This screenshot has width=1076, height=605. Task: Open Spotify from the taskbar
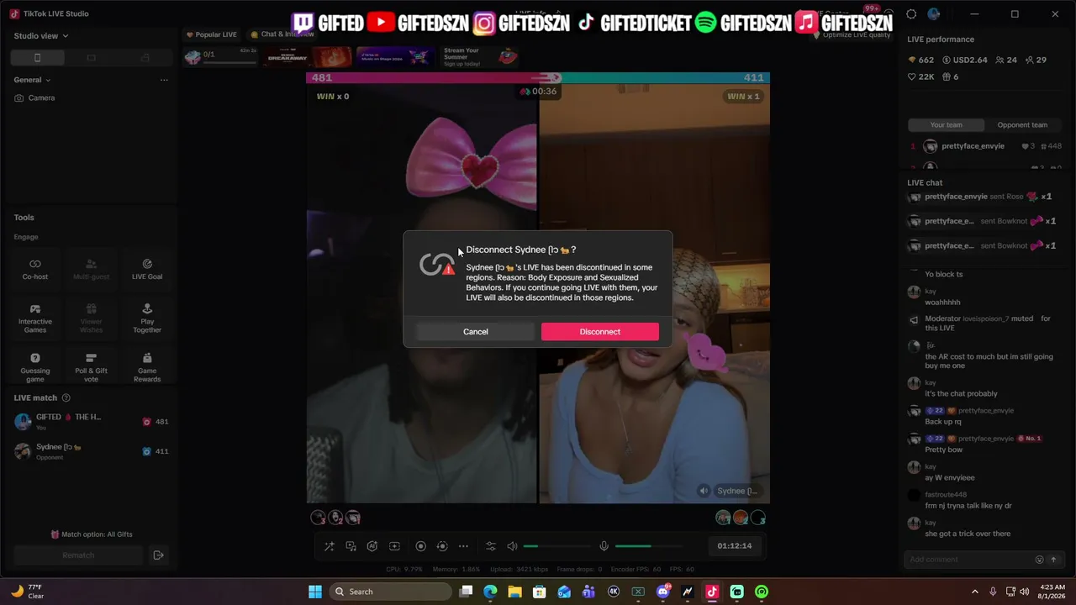(x=762, y=592)
